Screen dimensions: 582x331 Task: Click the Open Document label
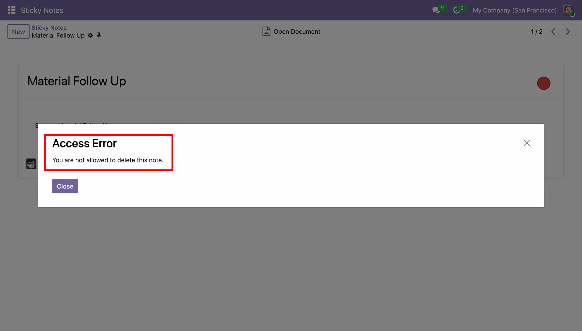click(x=297, y=32)
